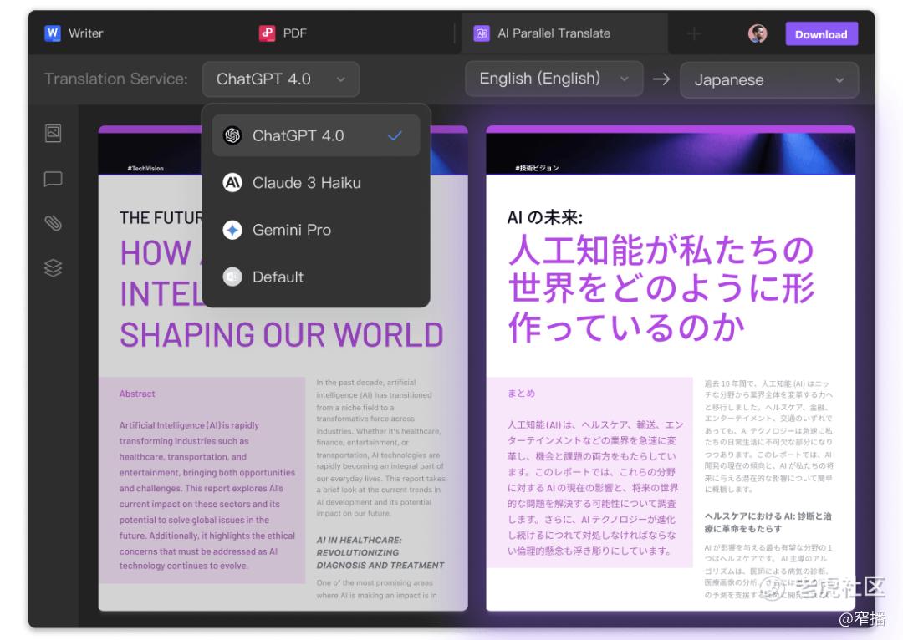Image resolution: width=903 pixels, height=640 pixels.
Task: Click the Gemini sparkle logo icon
Action: coord(232,231)
